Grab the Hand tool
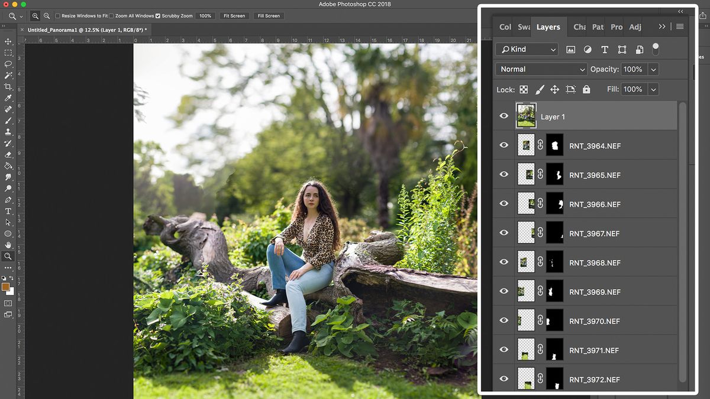 (x=8, y=245)
